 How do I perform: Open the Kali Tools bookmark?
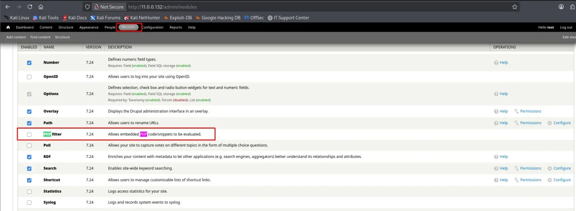point(46,18)
